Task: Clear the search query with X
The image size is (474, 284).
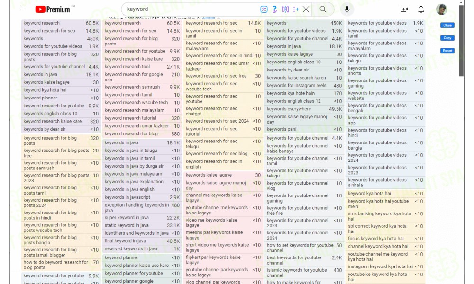Action: 306,9
